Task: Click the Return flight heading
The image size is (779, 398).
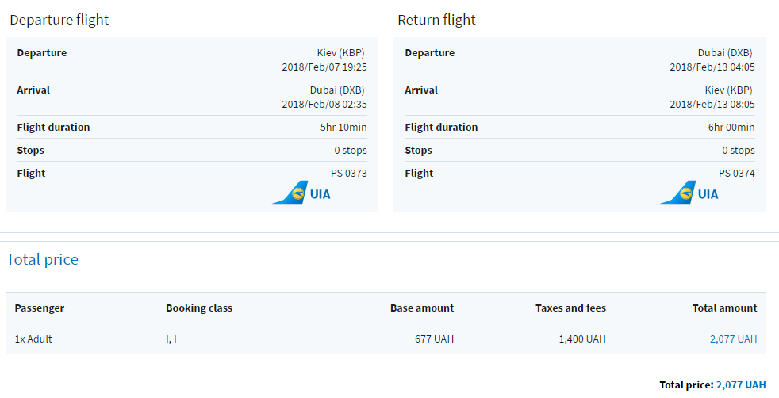Action: click(436, 20)
